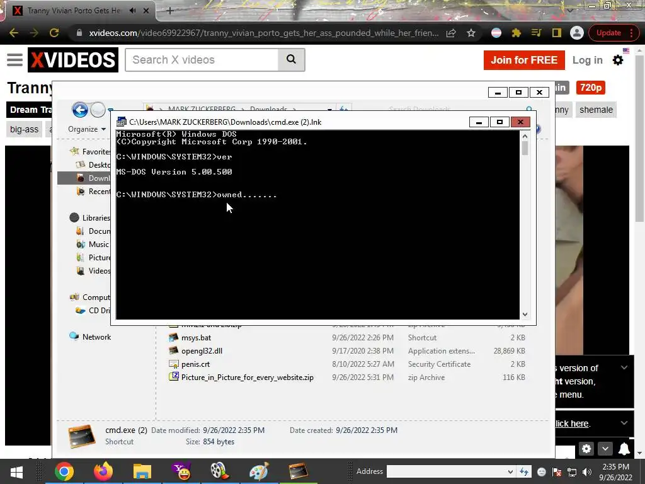This screenshot has width=645, height=484.
Task: Click the notification bell on the page
Action: point(624,449)
